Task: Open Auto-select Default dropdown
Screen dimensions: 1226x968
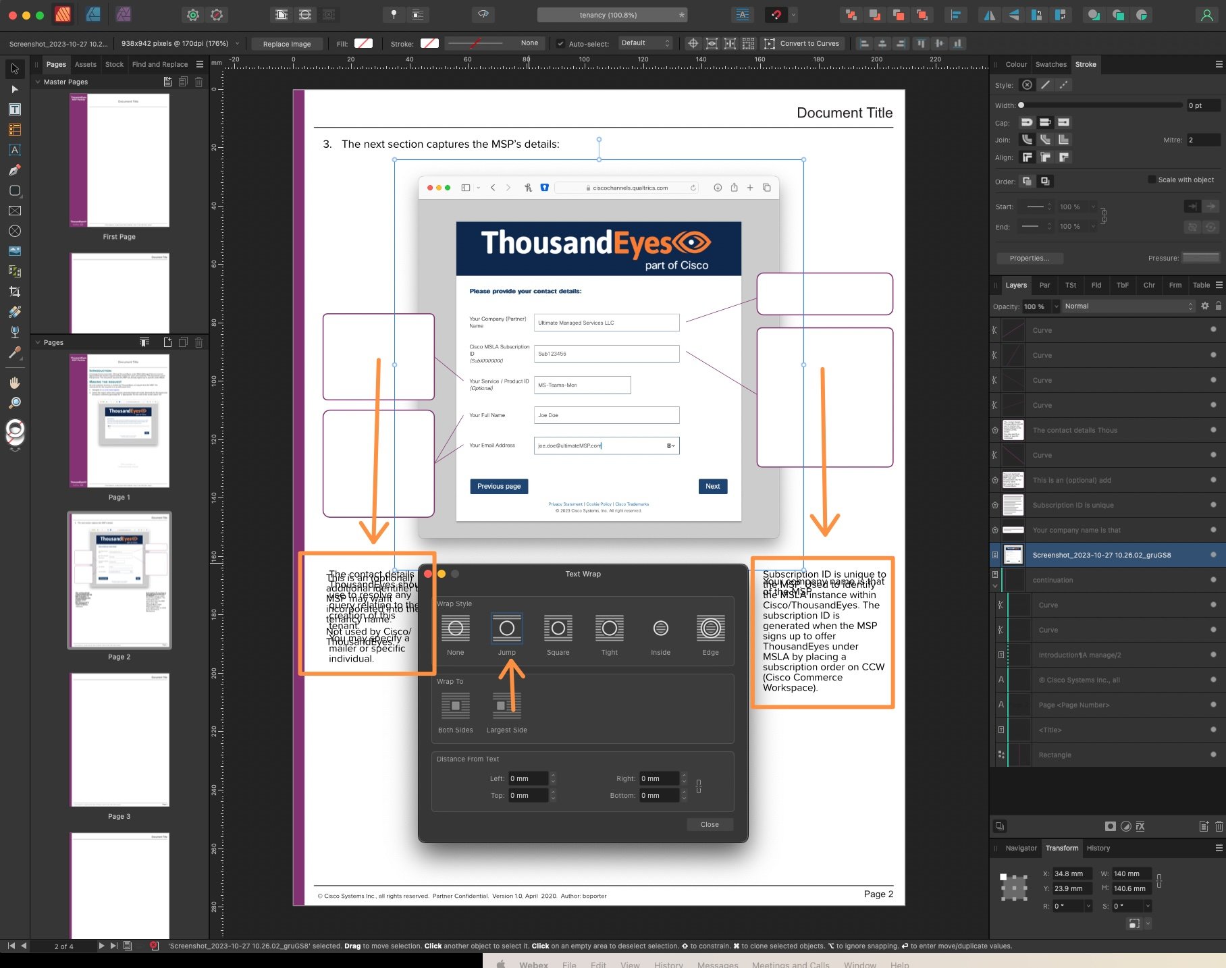Action: (645, 43)
